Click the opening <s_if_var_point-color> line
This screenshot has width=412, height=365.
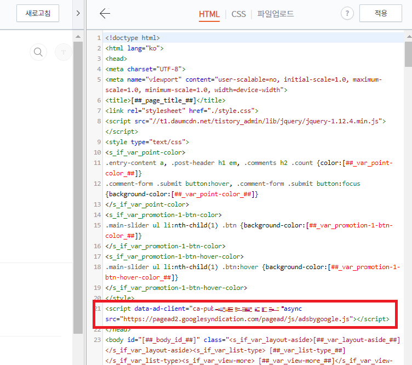(x=145, y=152)
